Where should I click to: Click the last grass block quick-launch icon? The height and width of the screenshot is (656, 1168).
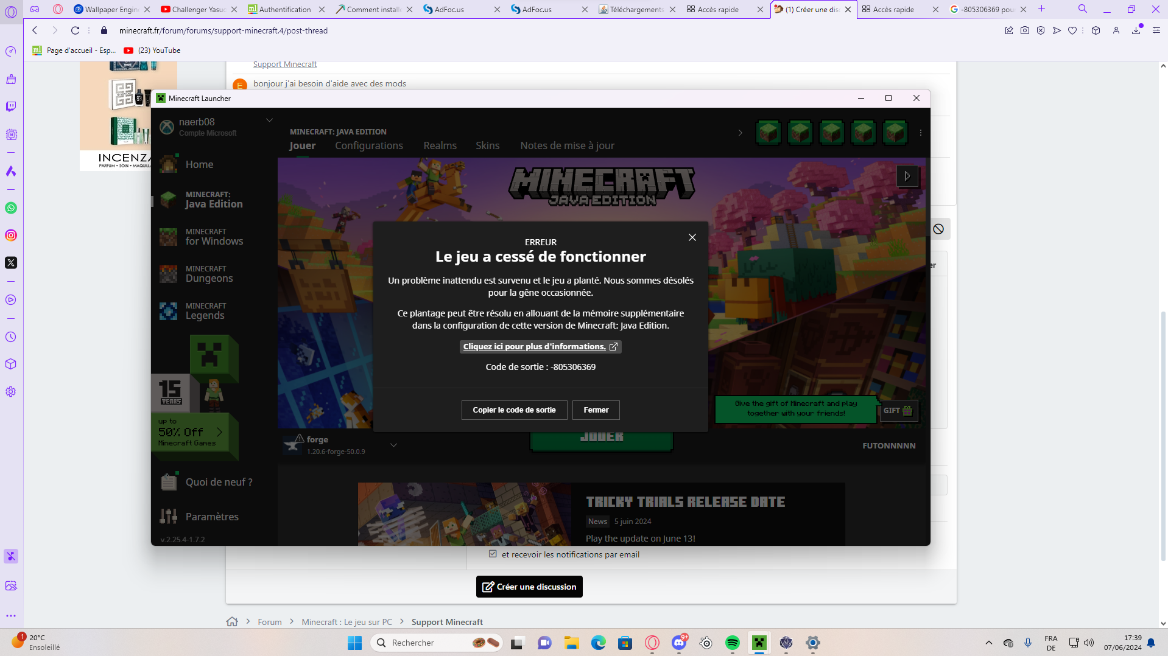[x=895, y=132]
